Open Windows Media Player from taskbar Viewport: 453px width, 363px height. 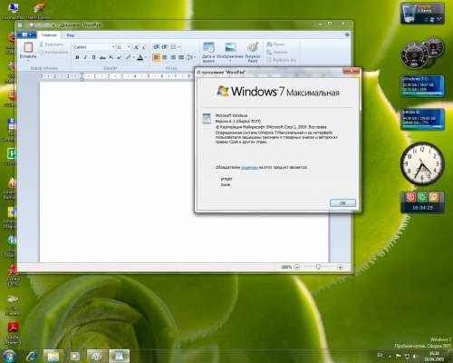click(x=74, y=356)
